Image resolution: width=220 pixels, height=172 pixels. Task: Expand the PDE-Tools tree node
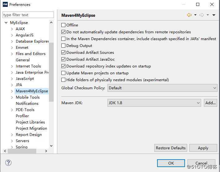[x=12, y=110]
